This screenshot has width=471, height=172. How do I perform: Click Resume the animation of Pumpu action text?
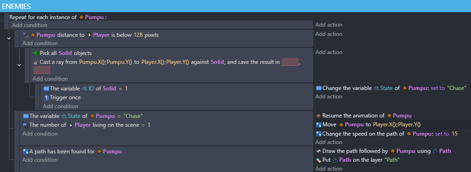367,116
